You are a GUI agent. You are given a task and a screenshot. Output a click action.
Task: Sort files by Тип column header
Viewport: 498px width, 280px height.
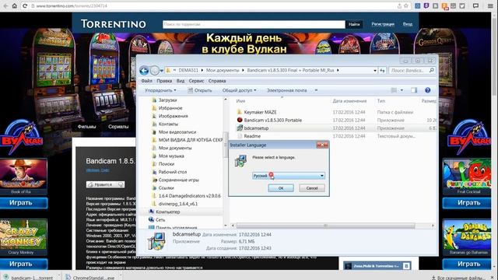tap(381, 101)
